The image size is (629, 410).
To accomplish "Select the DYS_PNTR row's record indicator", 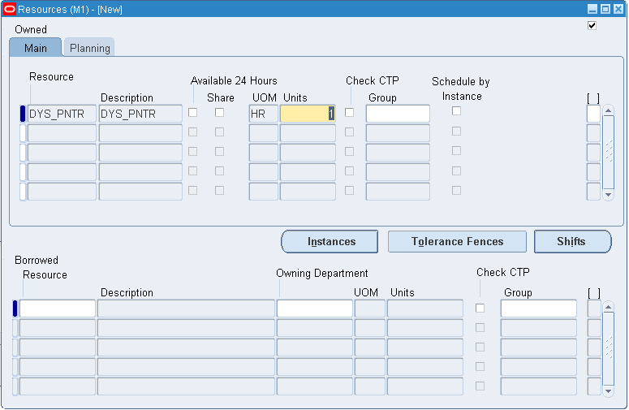I will point(23,114).
